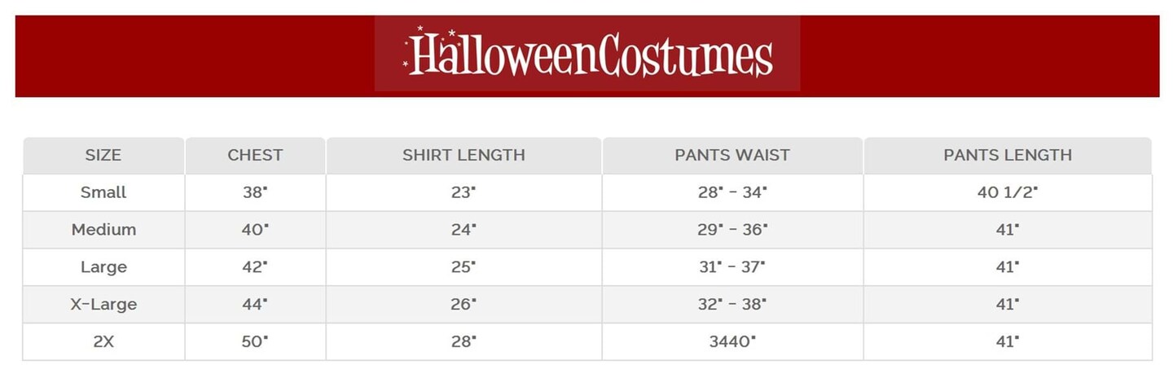Select the Medium size row label

tap(103, 230)
